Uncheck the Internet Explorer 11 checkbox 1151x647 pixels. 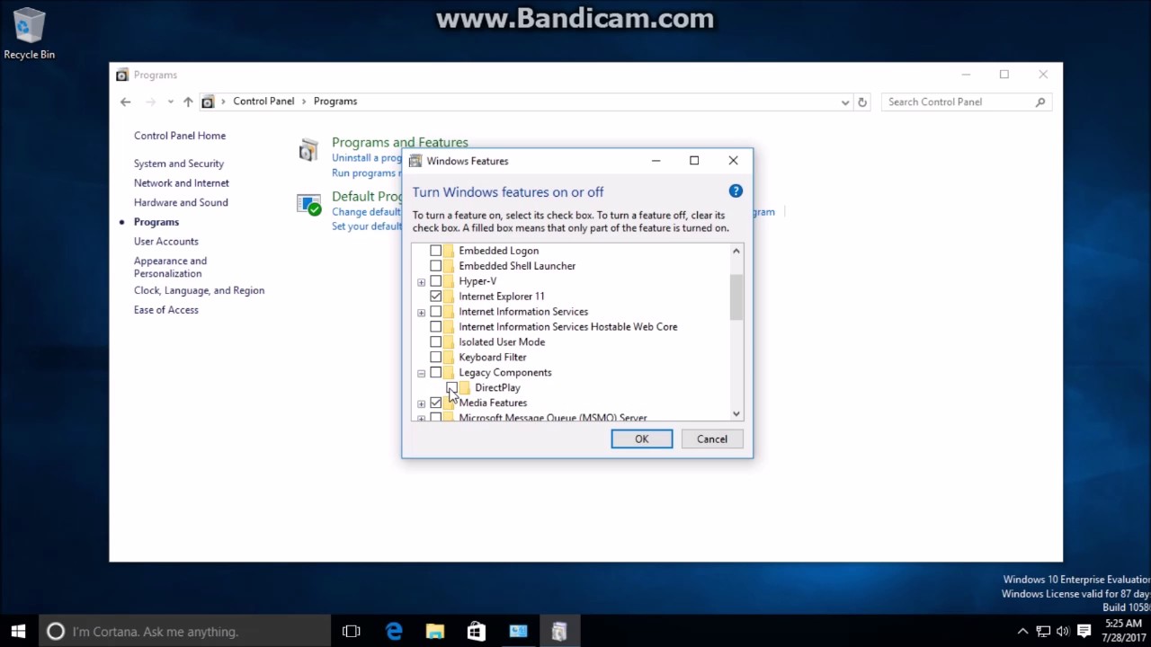[436, 297]
